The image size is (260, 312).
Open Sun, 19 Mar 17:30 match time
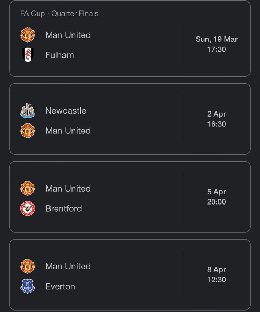coord(217,44)
